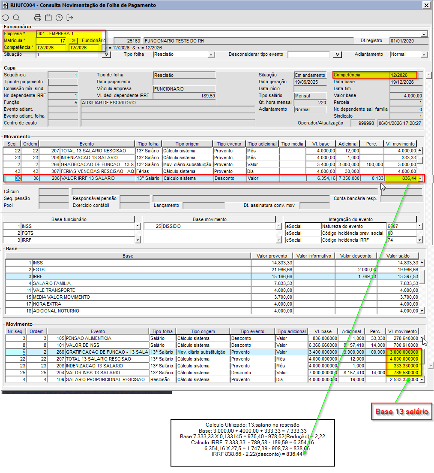Expand the Empresa dropdown arrow
This screenshot has width=434, height=473.
pos(424,34)
